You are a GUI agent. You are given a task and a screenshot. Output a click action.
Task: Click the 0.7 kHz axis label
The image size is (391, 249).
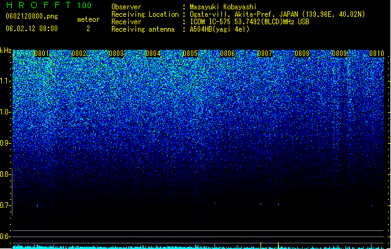pyautogui.click(x=5, y=205)
